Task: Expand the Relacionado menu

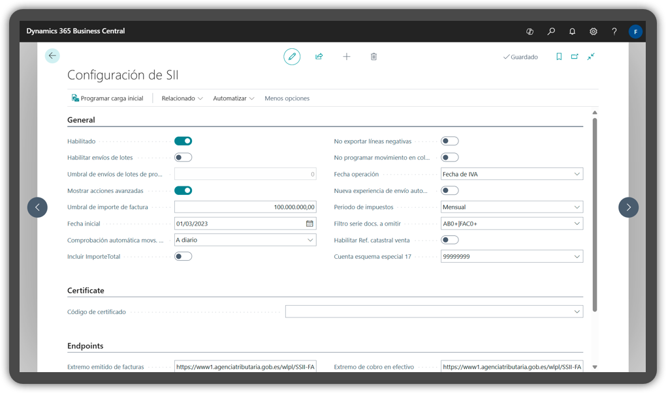Action: tap(182, 98)
